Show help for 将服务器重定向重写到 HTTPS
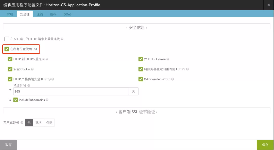This screenshot has width=274, height=150. click(x=187, y=69)
